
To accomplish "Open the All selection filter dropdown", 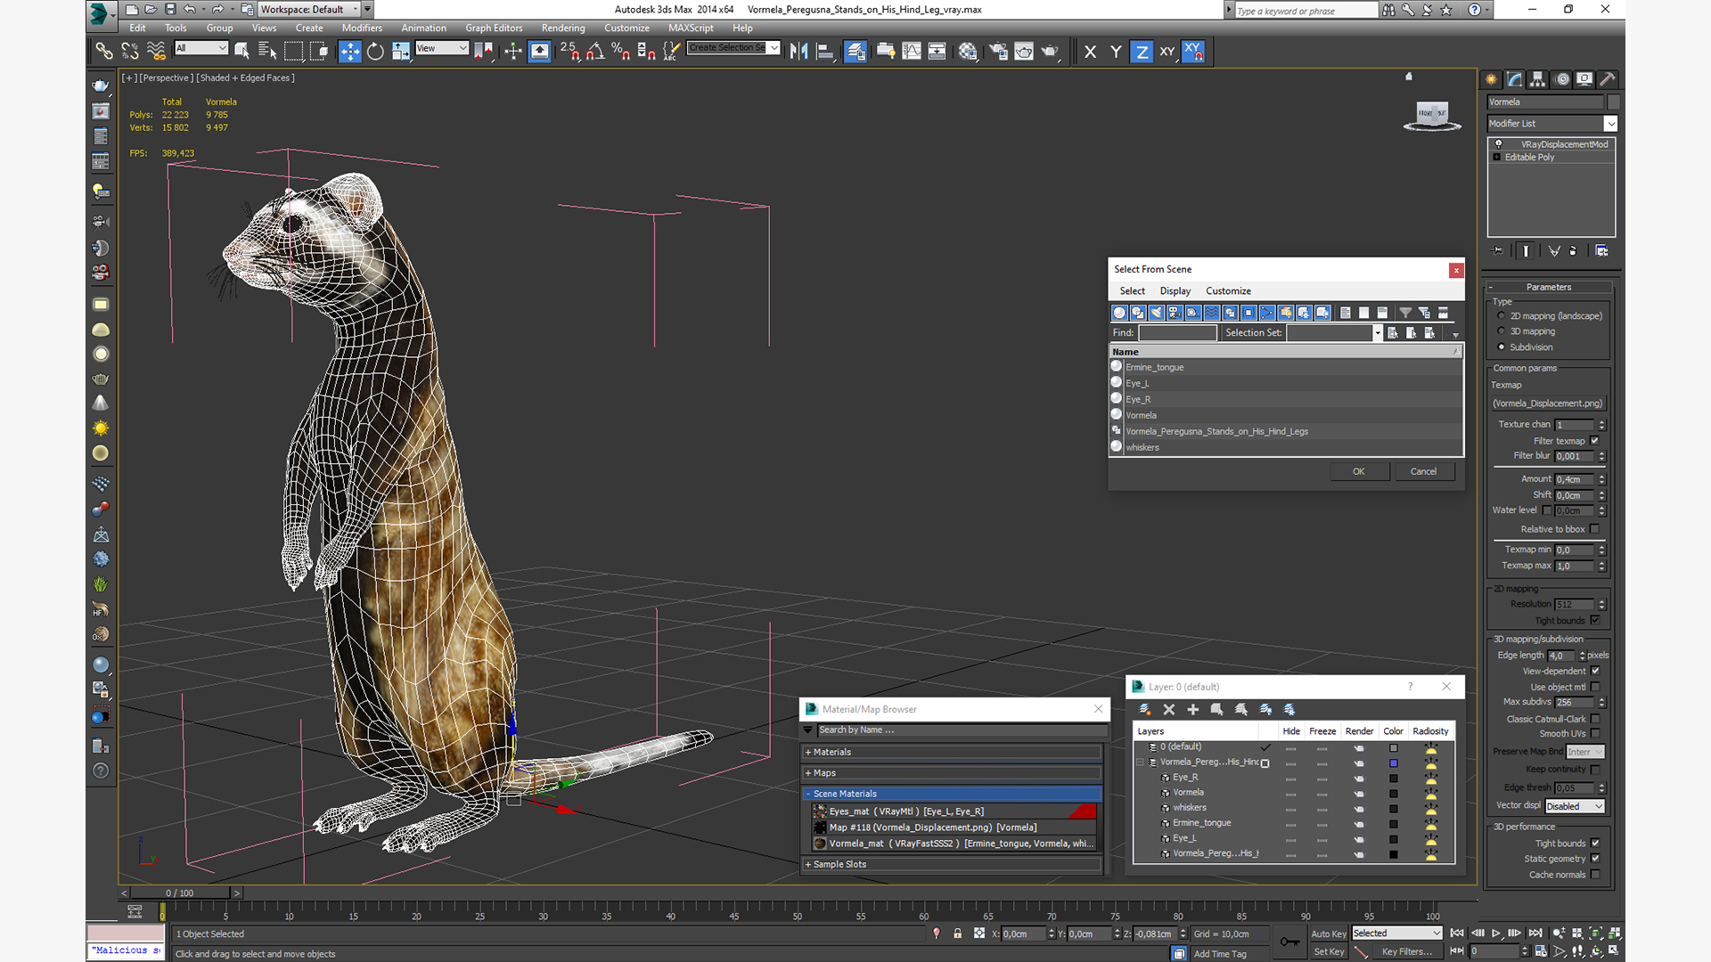I will 201,48.
